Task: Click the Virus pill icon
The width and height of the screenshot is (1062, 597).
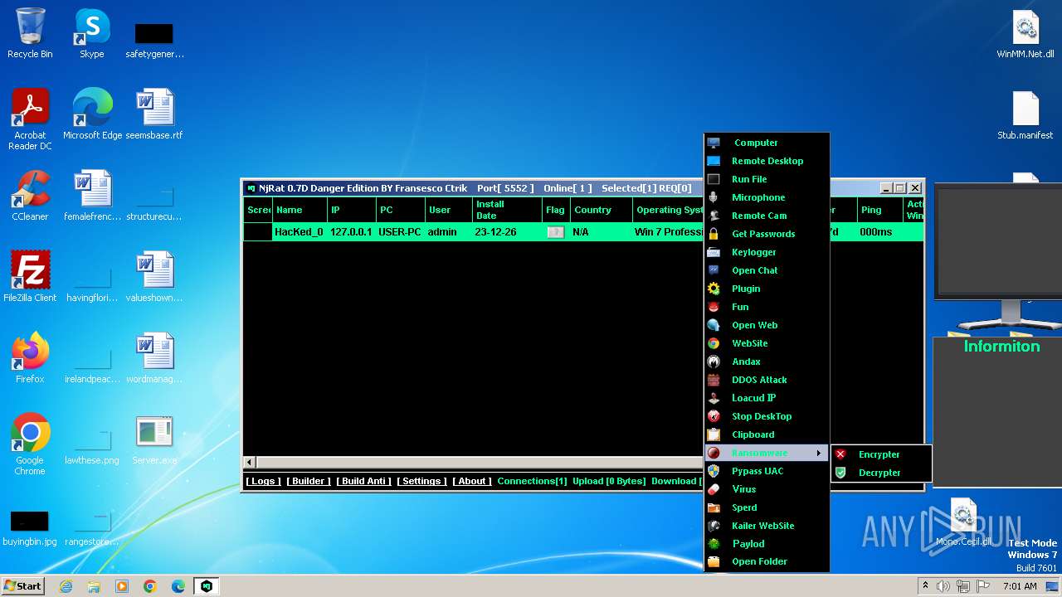Action: 714,489
